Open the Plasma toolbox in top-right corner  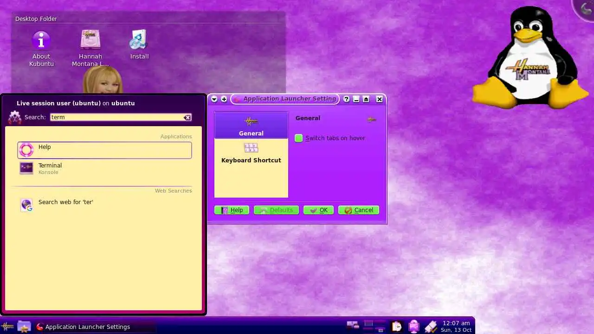(586, 8)
